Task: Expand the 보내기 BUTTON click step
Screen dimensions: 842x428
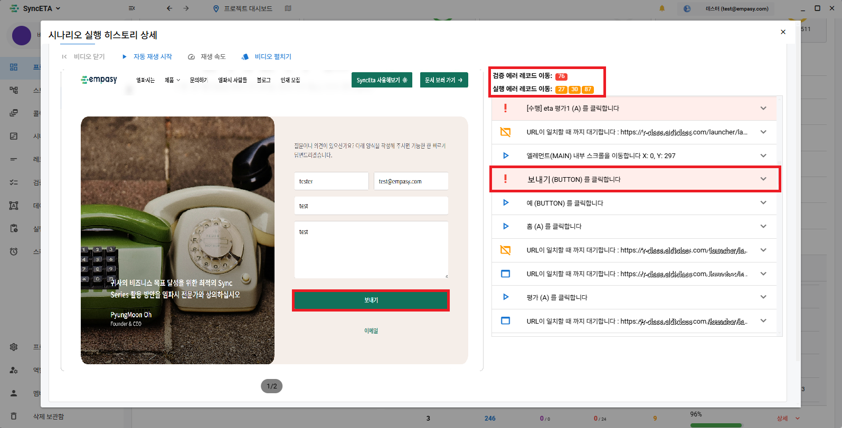Action: click(763, 179)
